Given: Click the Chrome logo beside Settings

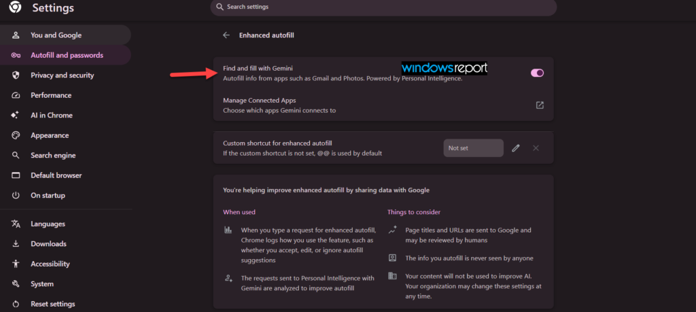Looking at the screenshot, I should 15,7.
